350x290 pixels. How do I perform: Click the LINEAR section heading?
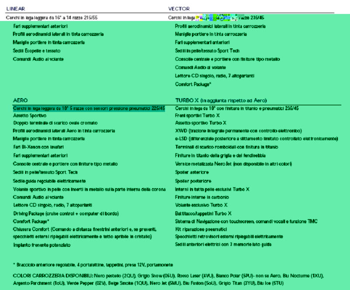16,9
